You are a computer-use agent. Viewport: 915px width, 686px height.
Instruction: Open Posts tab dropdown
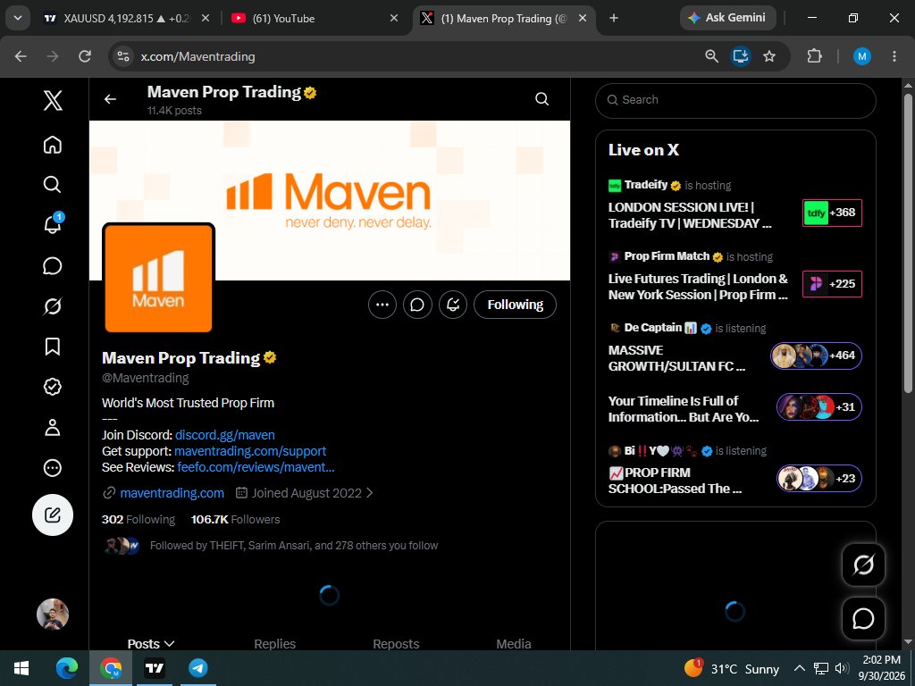point(150,643)
